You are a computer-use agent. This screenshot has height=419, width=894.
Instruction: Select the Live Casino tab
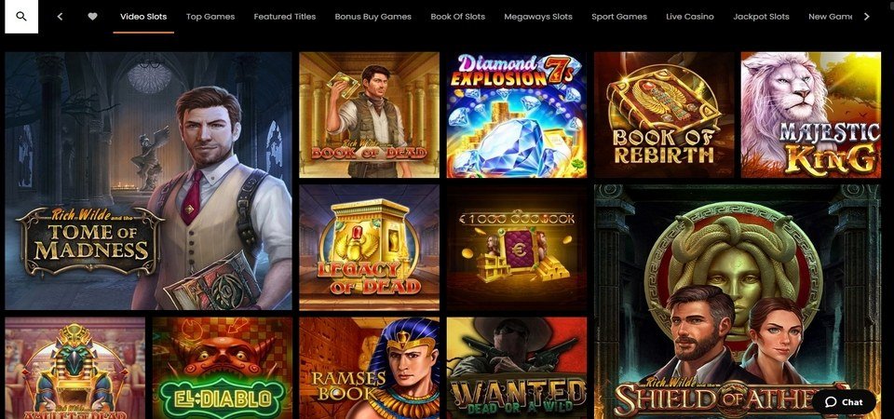tap(690, 17)
